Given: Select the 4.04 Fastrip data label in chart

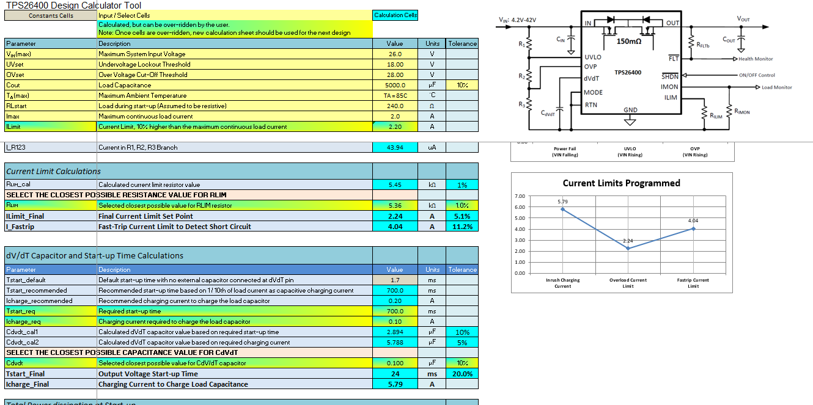Looking at the screenshot, I should 693,221.
